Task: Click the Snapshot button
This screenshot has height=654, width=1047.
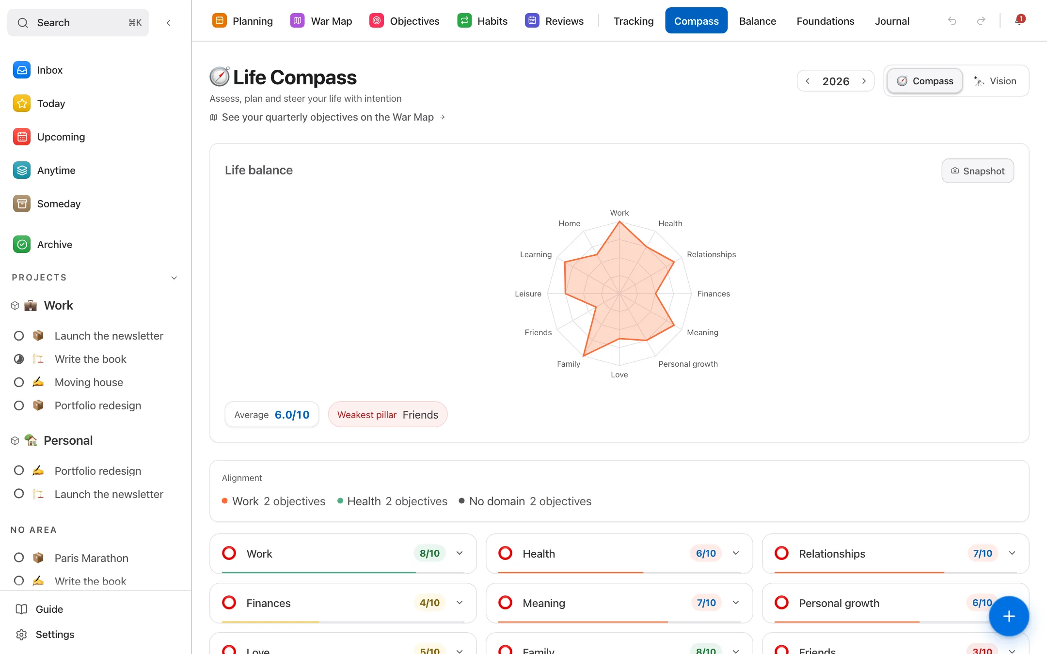Action: [978, 171]
